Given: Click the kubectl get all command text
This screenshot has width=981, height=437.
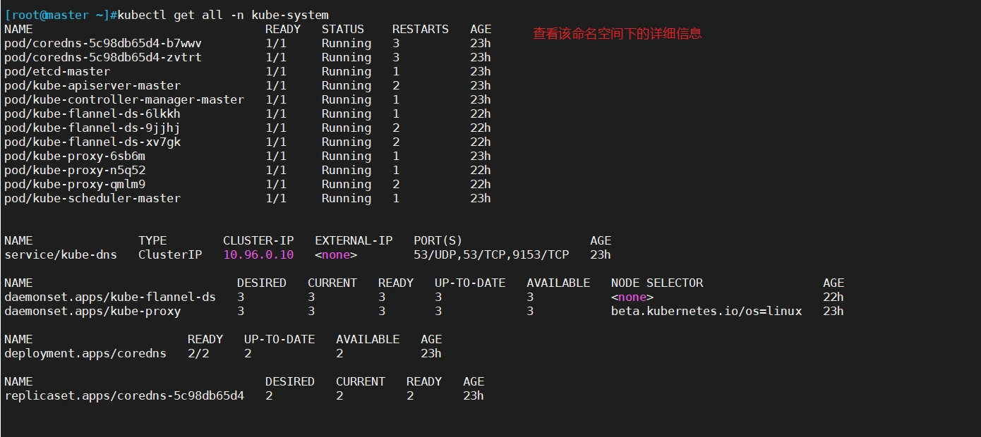Looking at the screenshot, I should click(223, 15).
